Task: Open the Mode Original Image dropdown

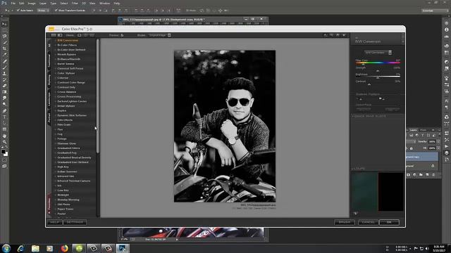Action: 160,35
